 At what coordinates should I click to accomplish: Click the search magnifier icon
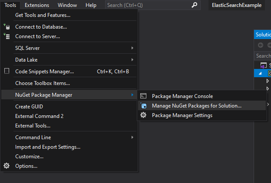pos(195,5)
